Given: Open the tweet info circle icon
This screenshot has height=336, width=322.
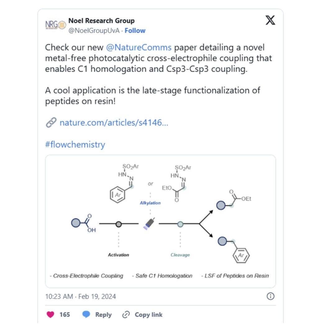Looking at the screenshot, I should (270, 296).
